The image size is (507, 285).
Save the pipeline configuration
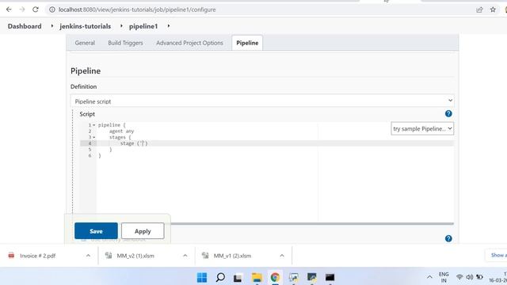point(96,231)
